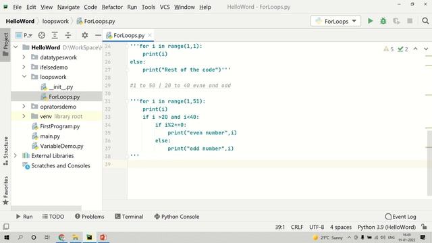Change UTF-8 file encoding in status bar
The width and height of the screenshot is (432, 243).
click(317, 227)
